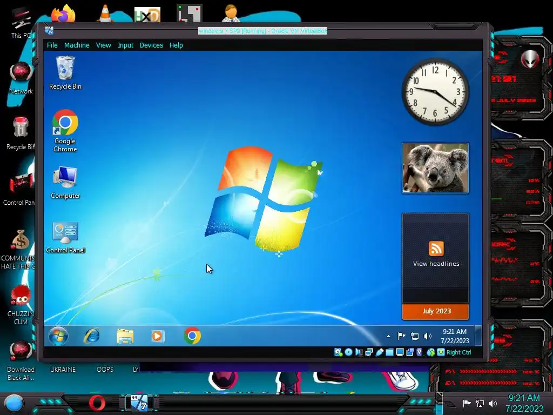553x415 pixels.
Task: Click host taskbar network icon
Action: click(x=480, y=403)
